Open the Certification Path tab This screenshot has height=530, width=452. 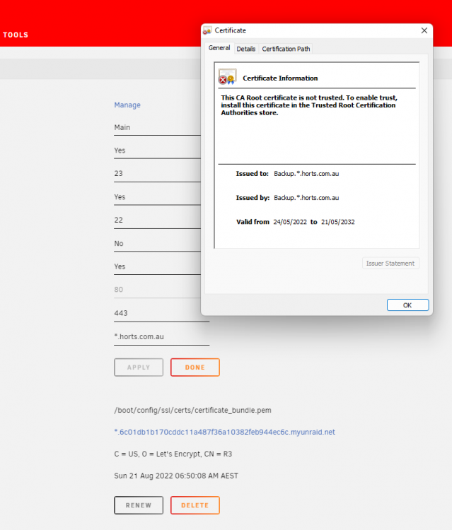tap(286, 49)
